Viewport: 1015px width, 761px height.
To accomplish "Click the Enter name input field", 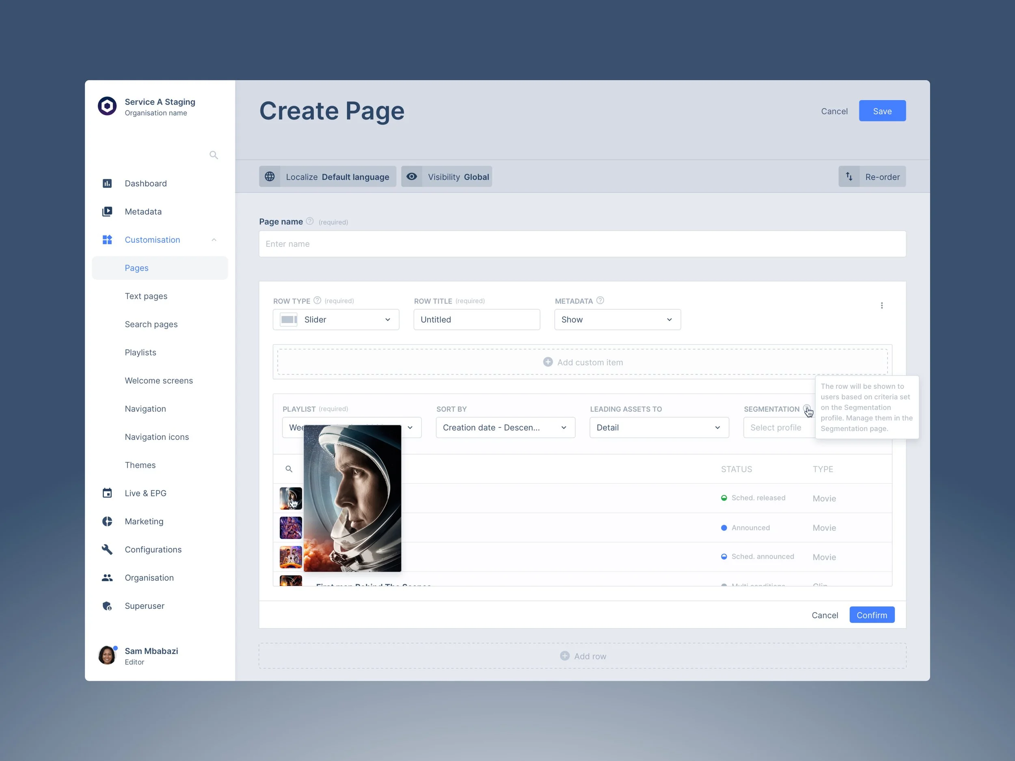I will click(x=582, y=244).
